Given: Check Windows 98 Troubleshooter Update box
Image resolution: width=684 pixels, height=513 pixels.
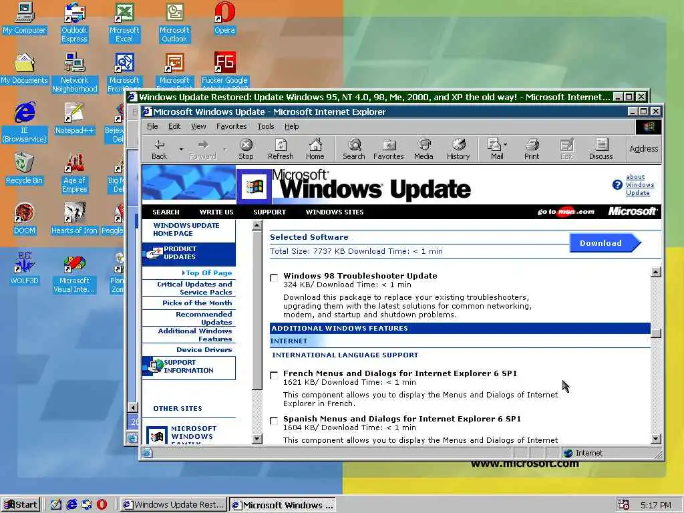Looking at the screenshot, I should click(274, 278).
